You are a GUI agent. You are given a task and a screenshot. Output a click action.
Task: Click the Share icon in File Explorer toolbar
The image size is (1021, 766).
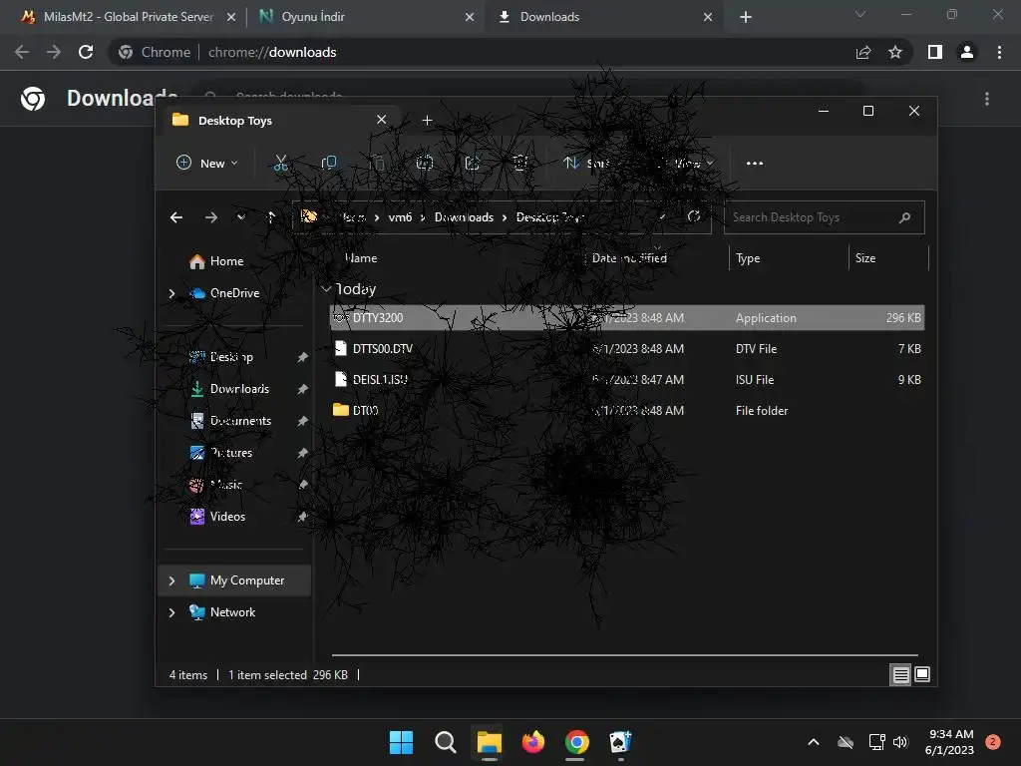(472, 163)
